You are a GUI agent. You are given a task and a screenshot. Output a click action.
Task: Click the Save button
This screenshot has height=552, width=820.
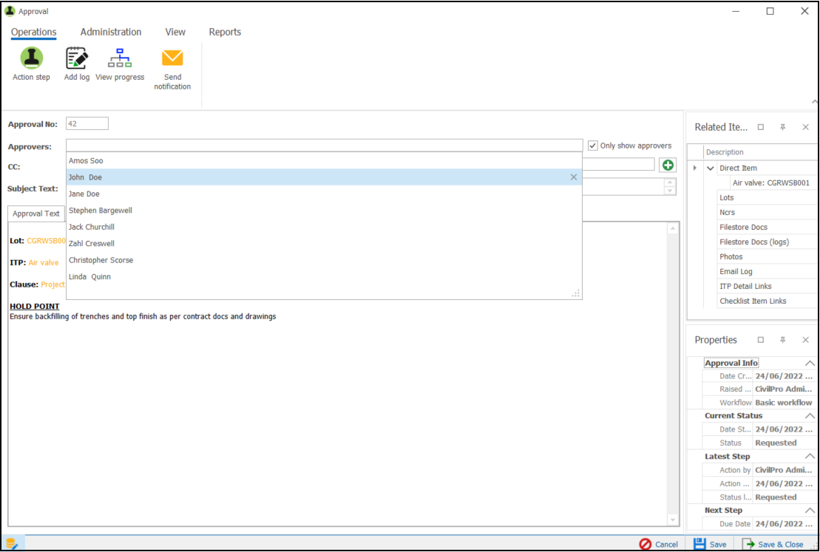tap(710, 544)
